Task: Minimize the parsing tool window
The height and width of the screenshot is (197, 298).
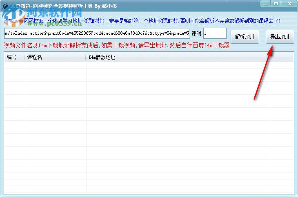Action: pyautogui.click(x=265, y=4)
